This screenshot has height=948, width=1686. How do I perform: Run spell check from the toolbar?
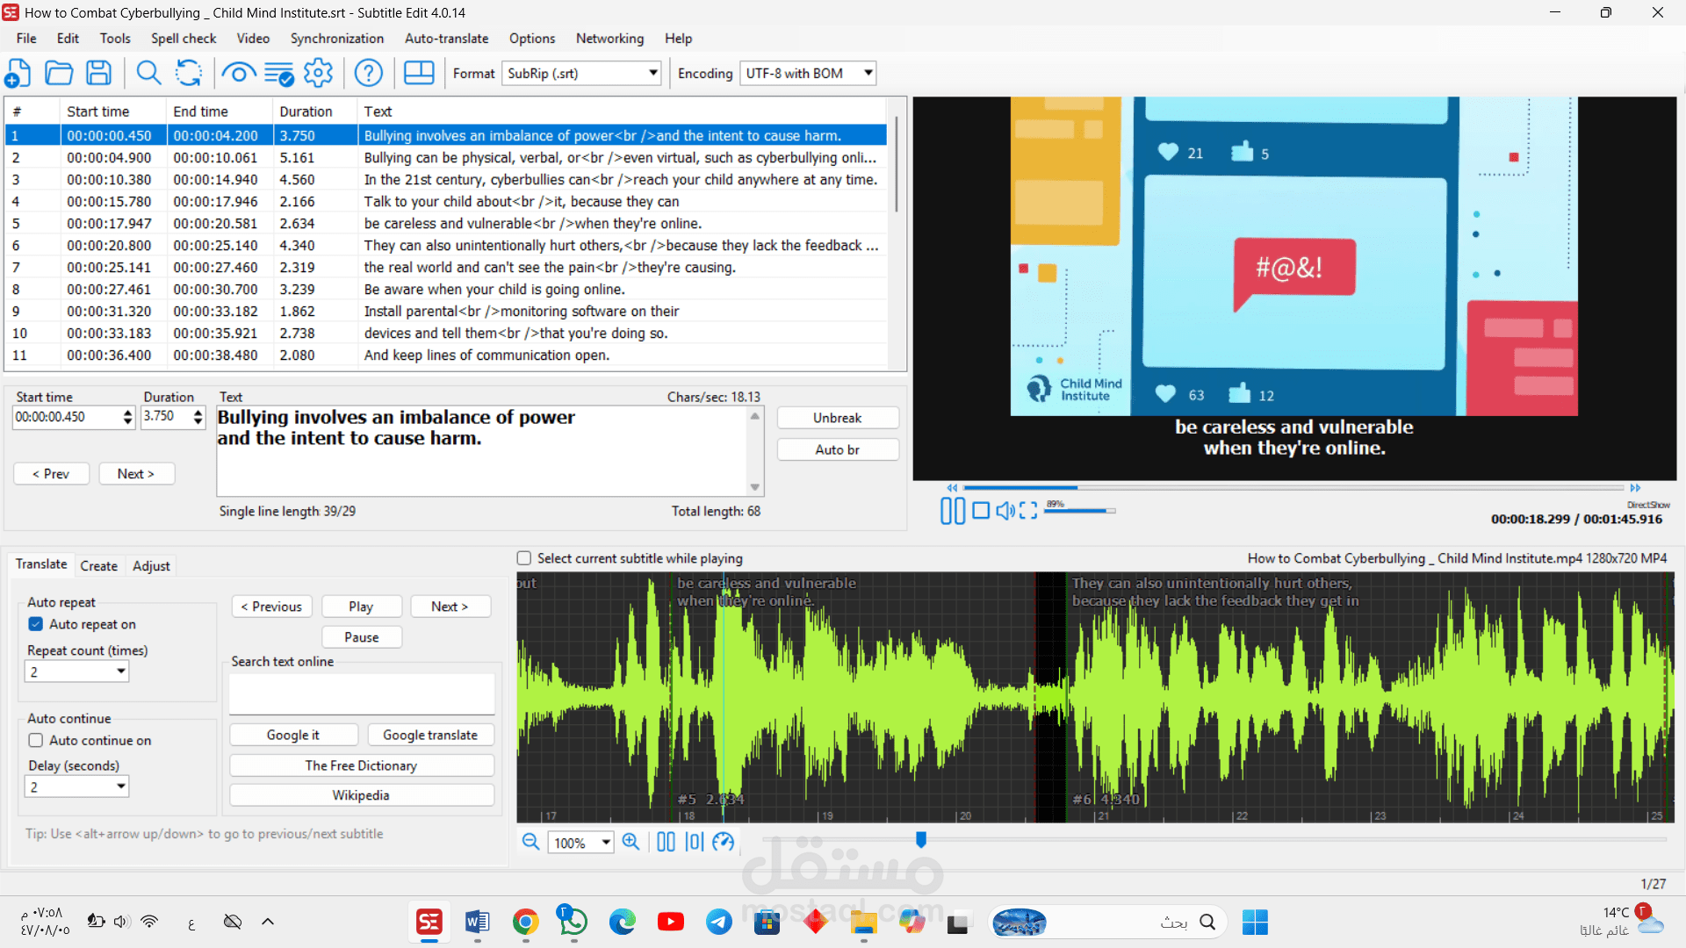coord(279,73)
